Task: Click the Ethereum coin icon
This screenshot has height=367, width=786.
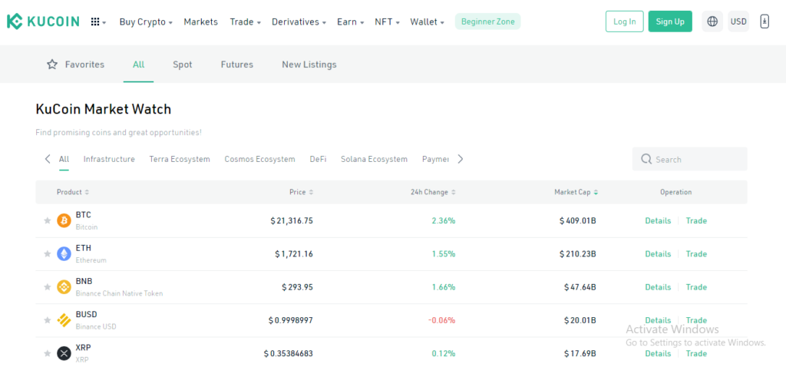Action: click(64, 253)
